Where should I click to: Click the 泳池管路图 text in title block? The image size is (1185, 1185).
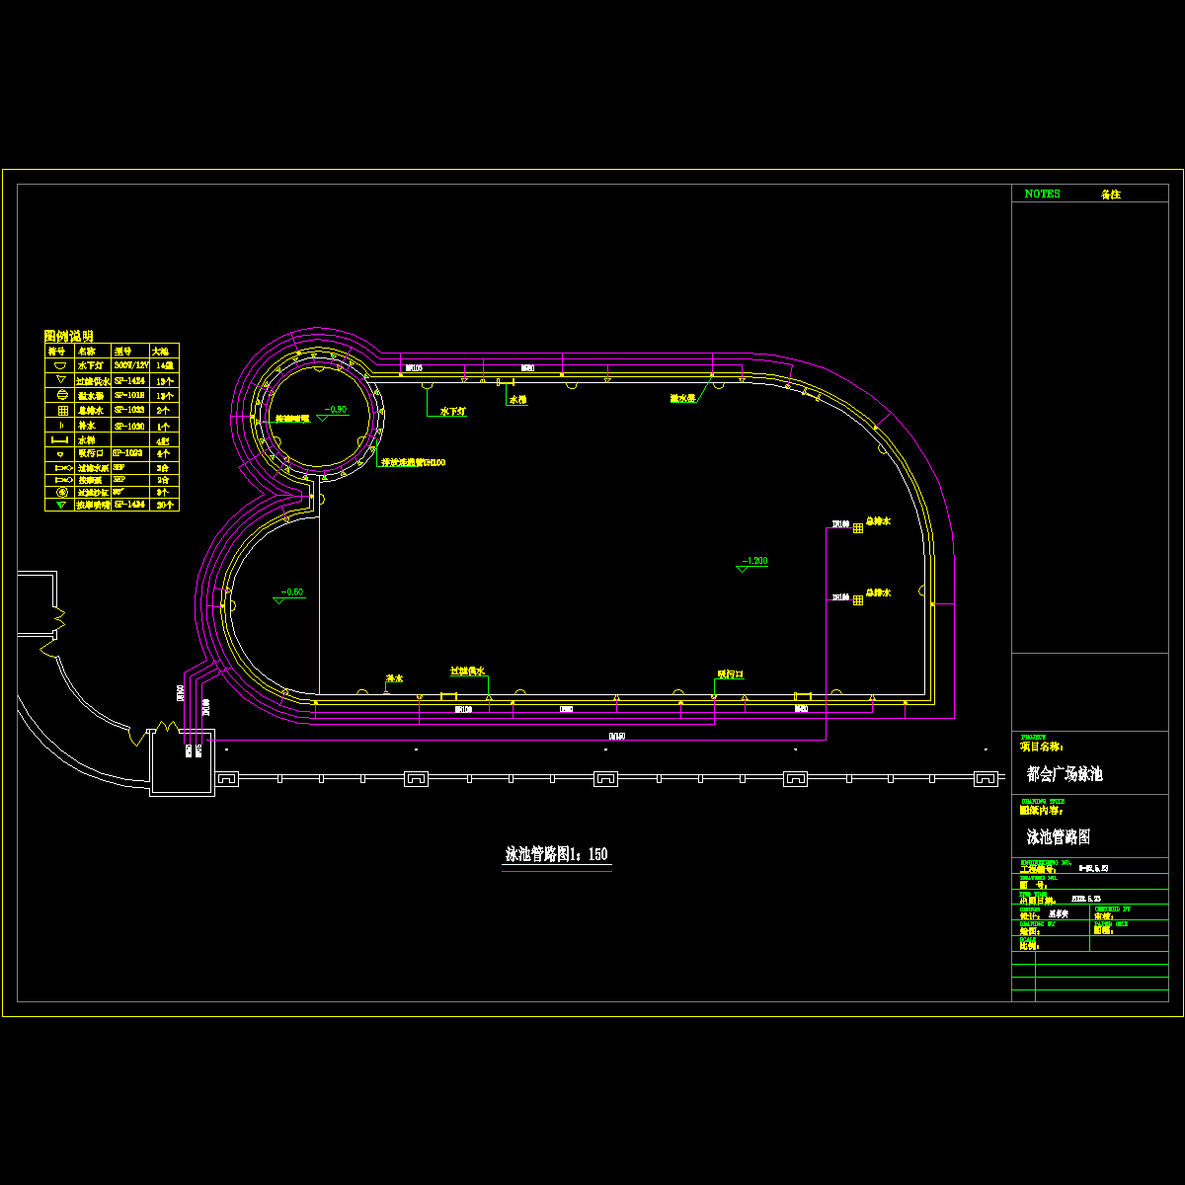pyautogui.click(x=1059, y=837)
